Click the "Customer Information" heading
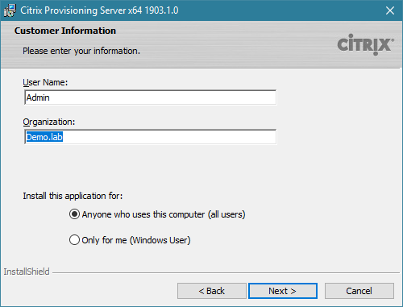The width and height of the screenshot is (403, 307). pyautogui.click(x=65, y=31)
